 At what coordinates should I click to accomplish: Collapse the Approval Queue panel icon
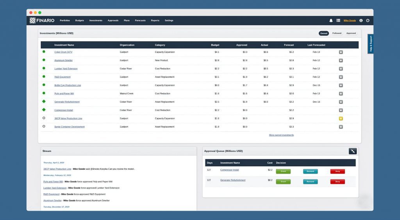tap(353, 151)
